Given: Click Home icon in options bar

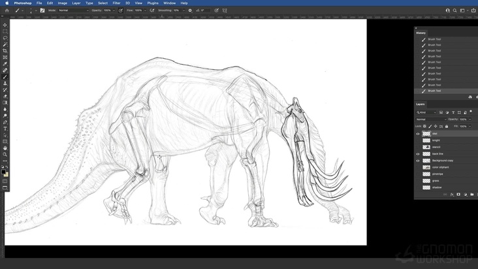Looking at the screenshot, I should (7, 10).
